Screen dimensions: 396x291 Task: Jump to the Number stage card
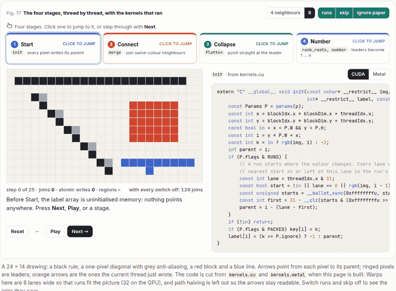click(343, 48)
